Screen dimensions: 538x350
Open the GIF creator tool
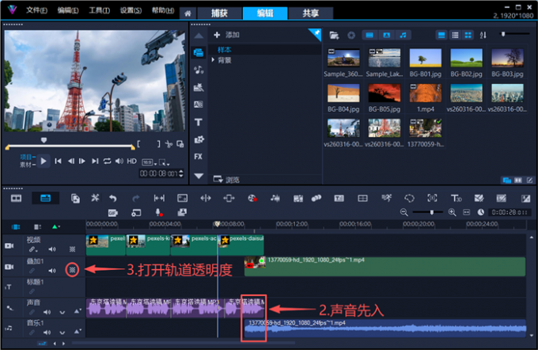pos(113,213)
